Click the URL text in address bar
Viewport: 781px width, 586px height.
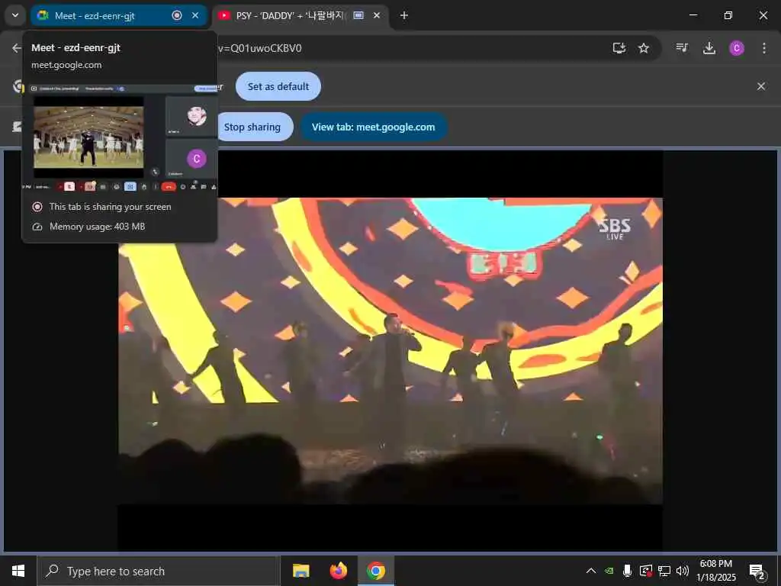(259, 48)
